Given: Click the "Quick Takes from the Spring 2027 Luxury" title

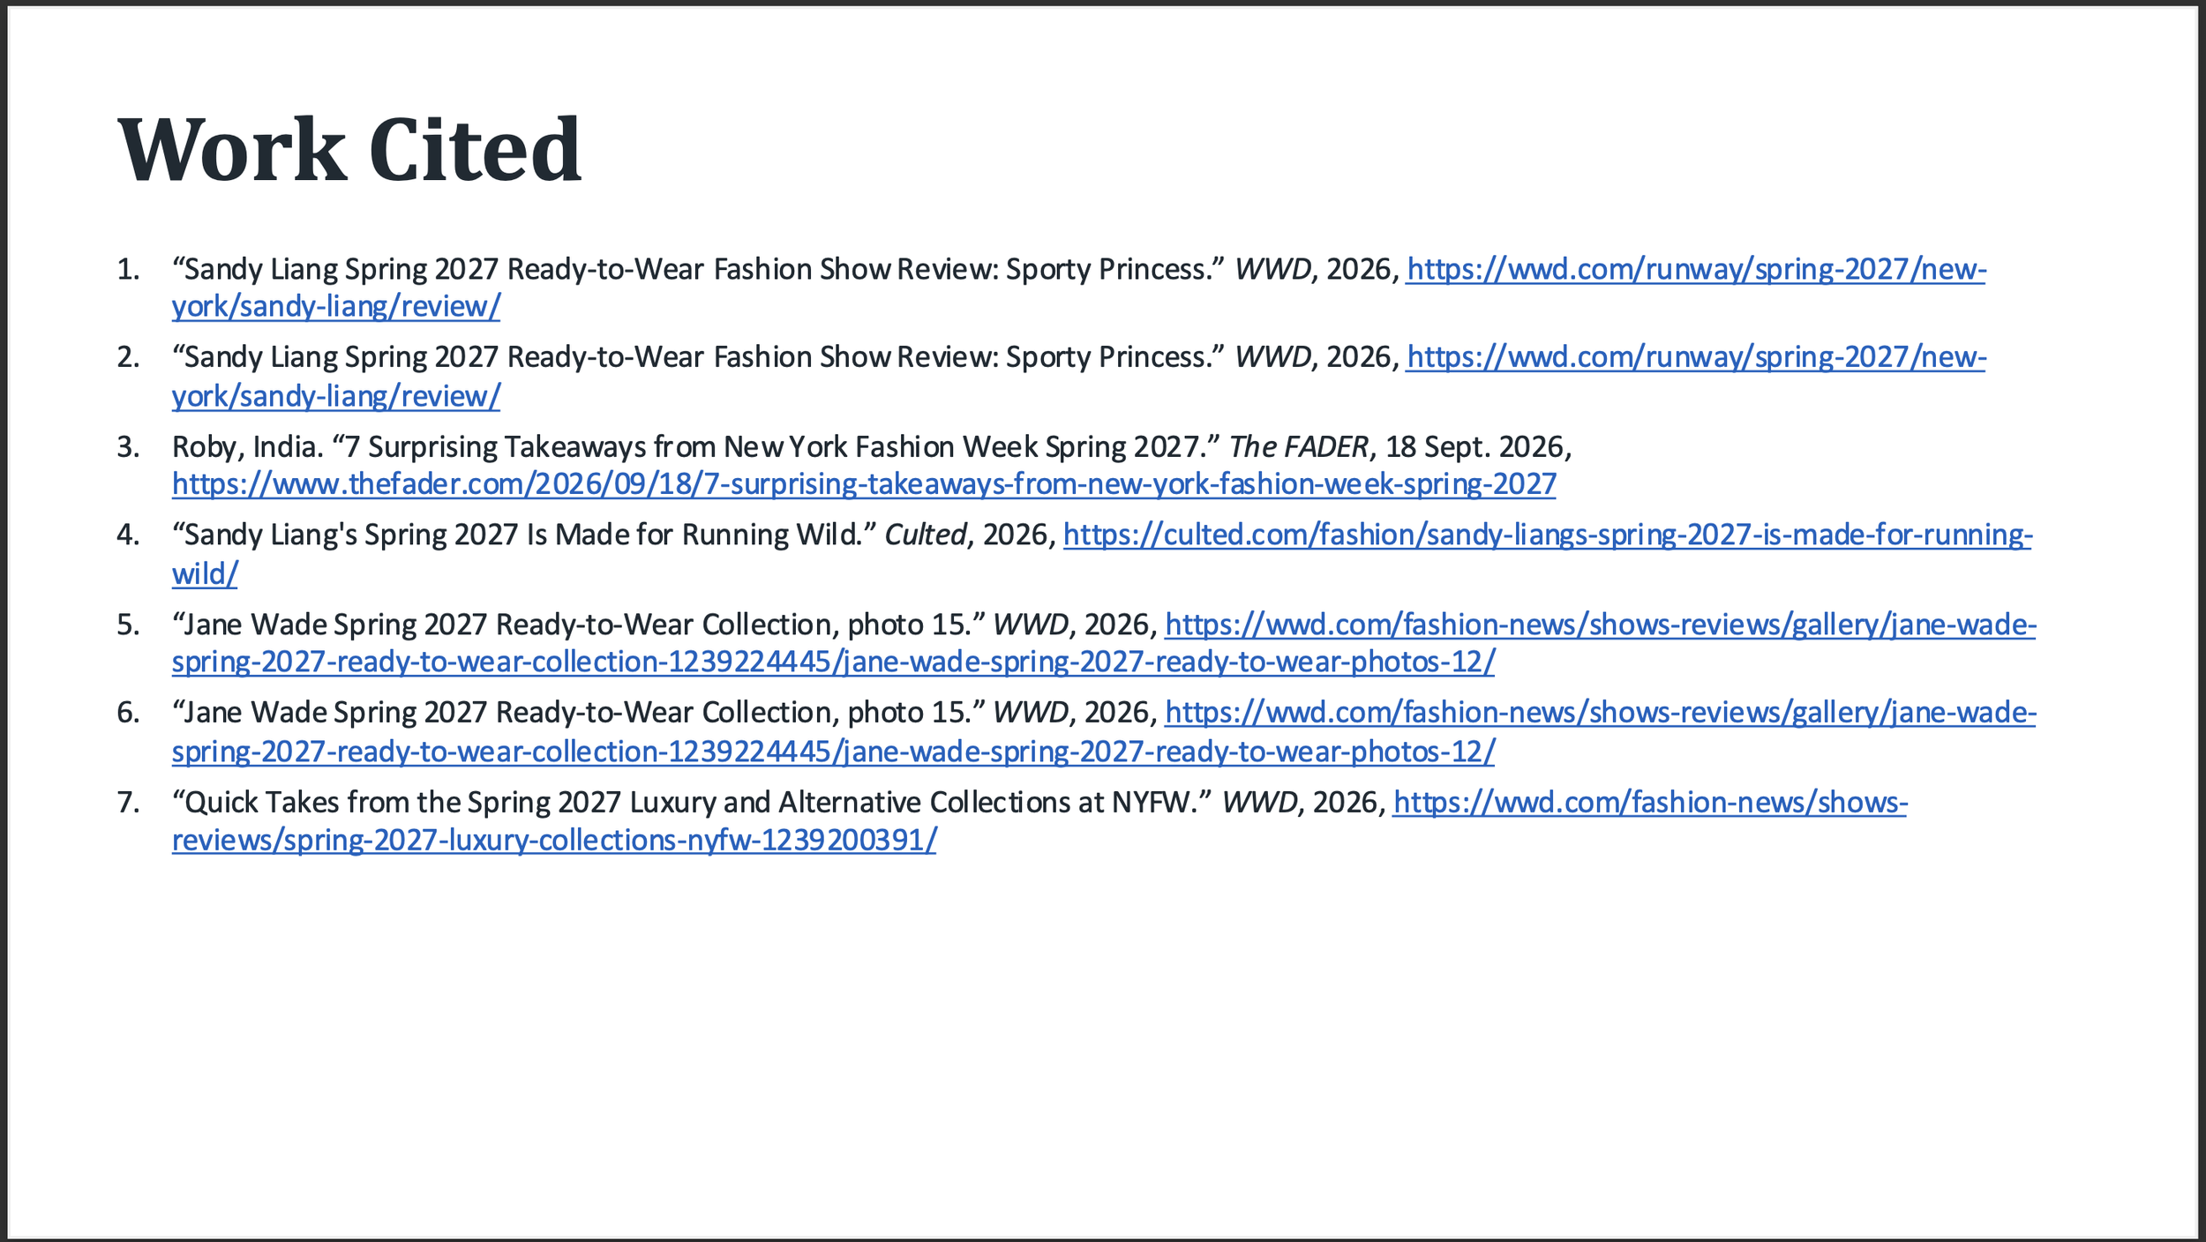Looking at the screenshot, I should [693, 803].
